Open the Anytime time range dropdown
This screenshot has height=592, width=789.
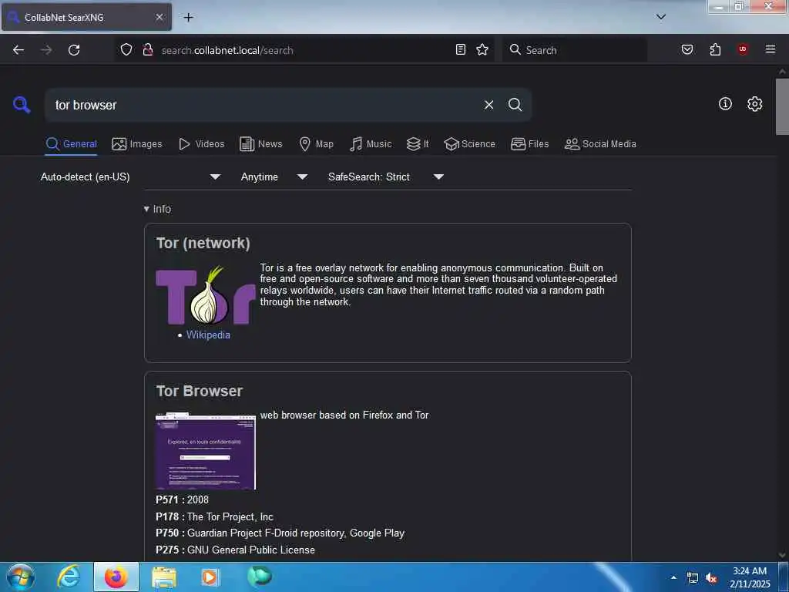pos(274,177)
